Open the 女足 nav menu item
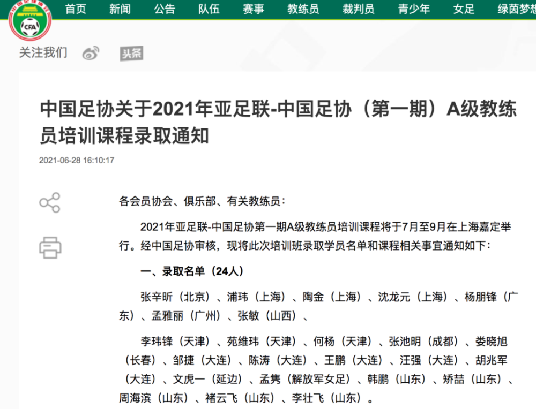 464,9
